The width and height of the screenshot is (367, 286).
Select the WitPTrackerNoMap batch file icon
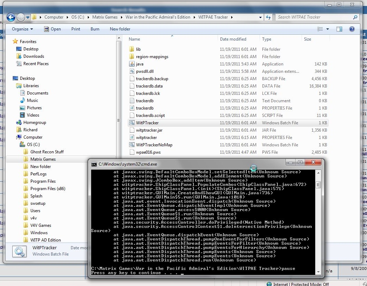[132, 145]
